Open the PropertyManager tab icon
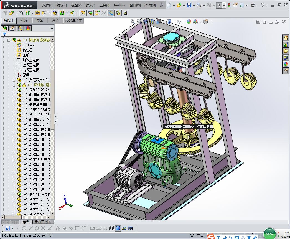The width and height of the screenshot is (290, 239). click(x=12, y=28)
